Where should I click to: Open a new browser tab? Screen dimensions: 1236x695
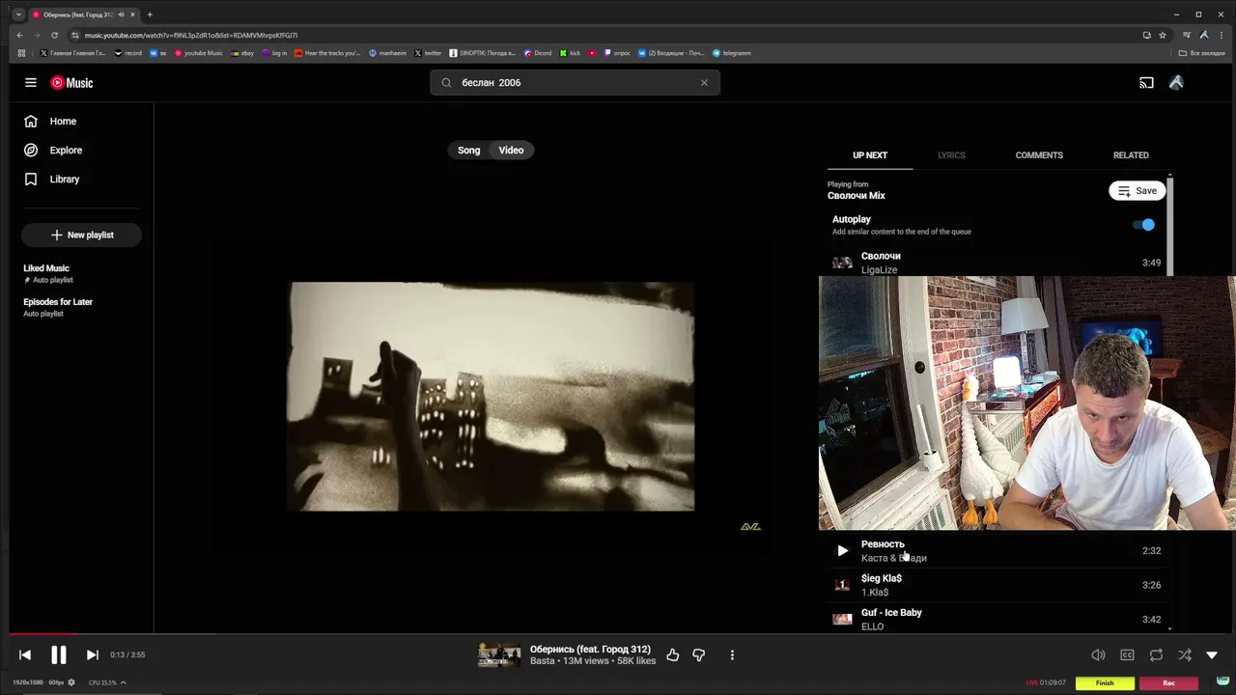(x=150, y=14)
